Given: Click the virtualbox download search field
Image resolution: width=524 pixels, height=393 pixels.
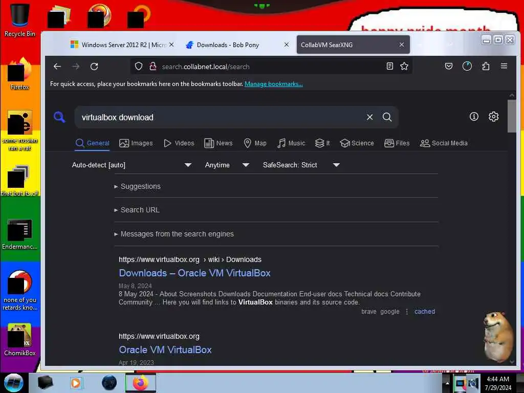Looking at the screenshot, I should point(221,117).
